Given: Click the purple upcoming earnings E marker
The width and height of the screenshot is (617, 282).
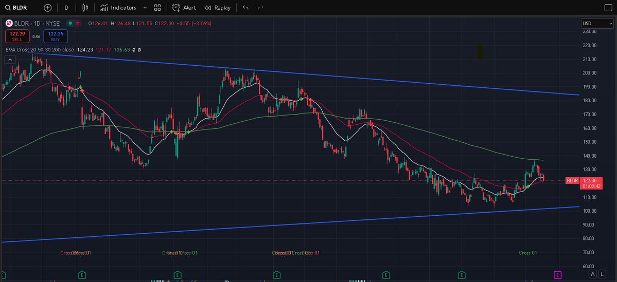Looking at the screenshot, I should [558, 274].
